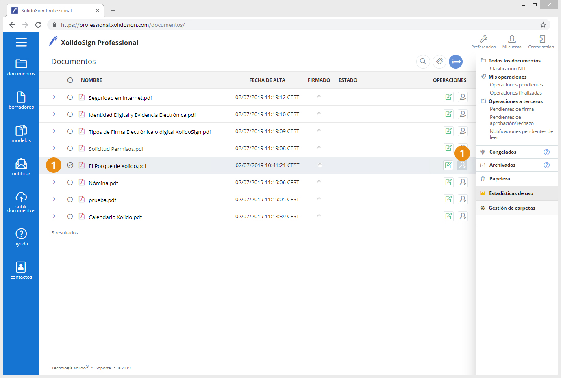Open the modelos templates section
This screenshot has height=378, width=561.
pyautogui.click(x=21, y=134)
